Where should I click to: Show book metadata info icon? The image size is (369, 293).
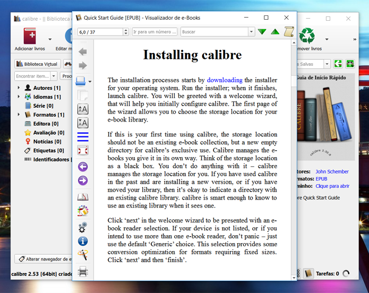point(83,241)
